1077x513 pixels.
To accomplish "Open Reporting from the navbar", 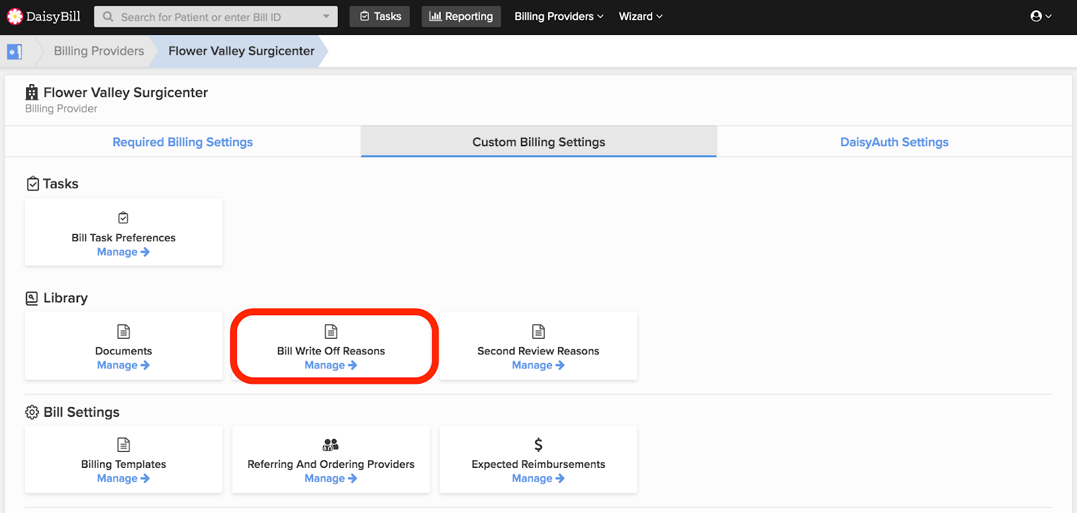I will 461,16.
